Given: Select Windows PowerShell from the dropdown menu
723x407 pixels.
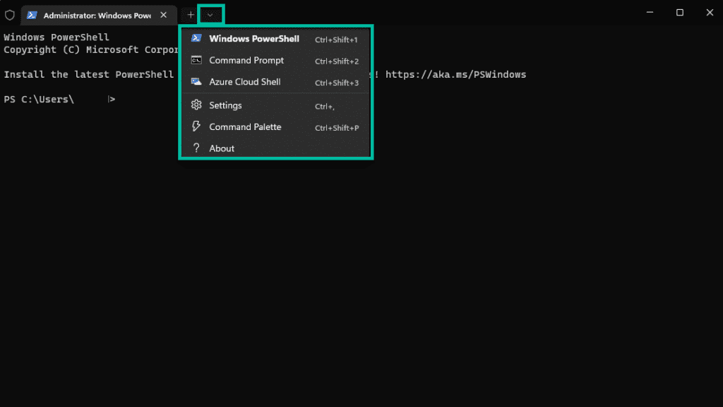Looking at the screenshot, I should [x=254, y=39].
